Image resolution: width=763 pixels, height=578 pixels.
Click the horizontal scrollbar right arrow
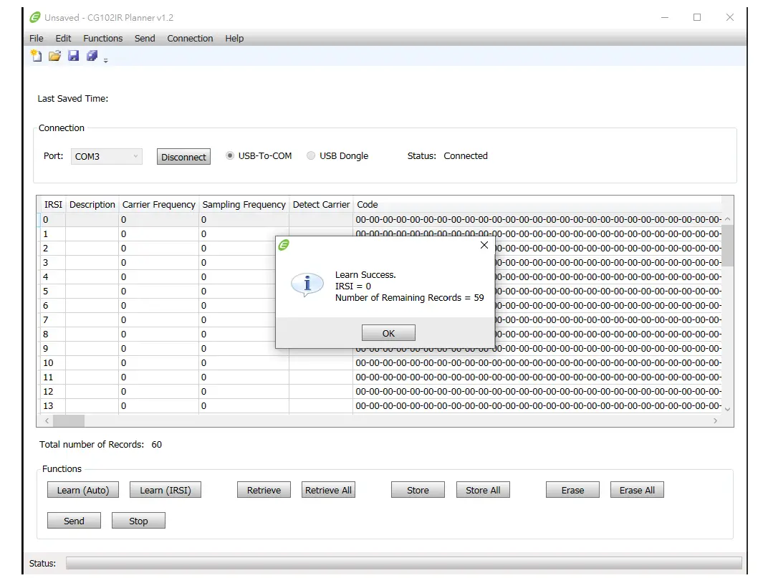(715, 420)
